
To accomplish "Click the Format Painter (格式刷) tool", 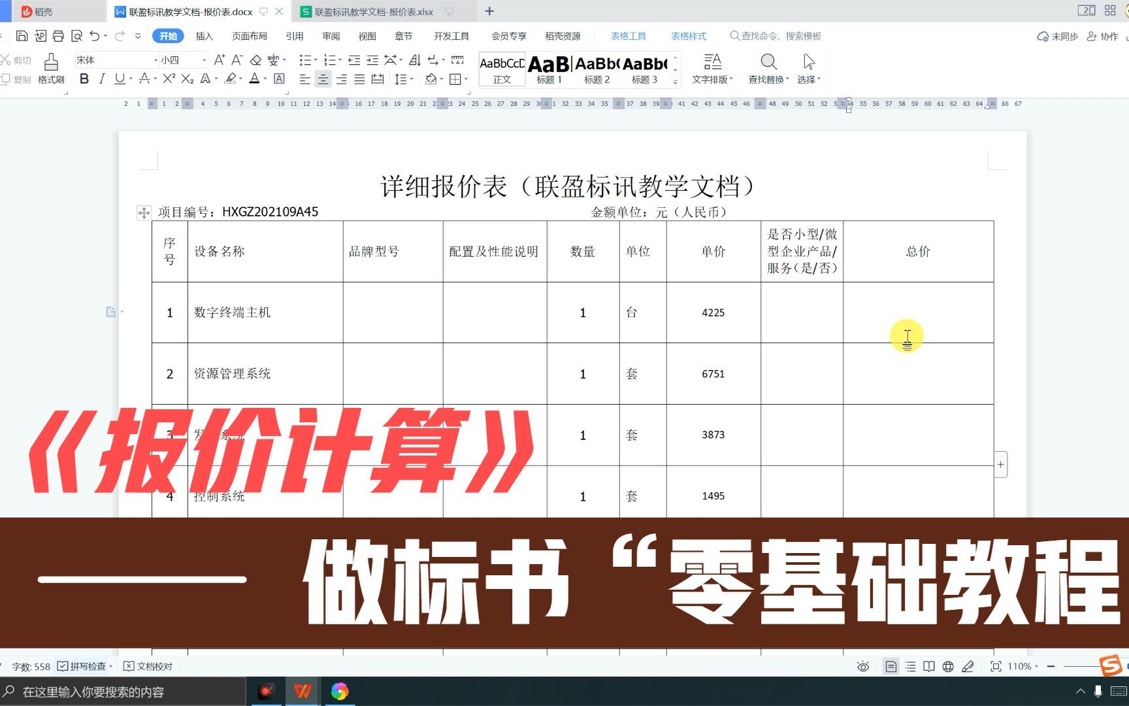I will 51,69.
